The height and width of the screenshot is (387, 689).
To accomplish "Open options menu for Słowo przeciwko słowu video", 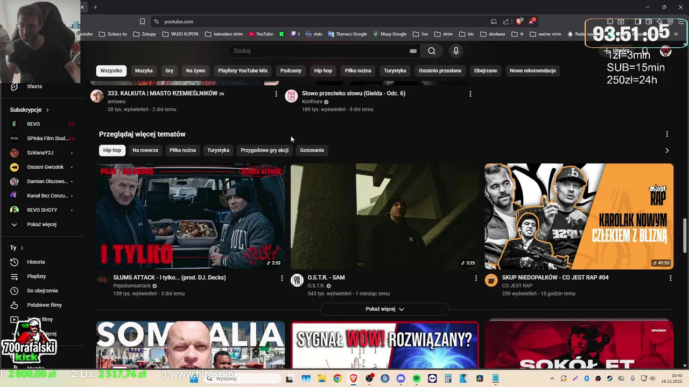I will pyautogui.click(x=470, y=94).
